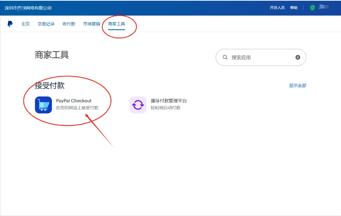
Task: Go to the 主页 tab
Action: pos(26,24)
